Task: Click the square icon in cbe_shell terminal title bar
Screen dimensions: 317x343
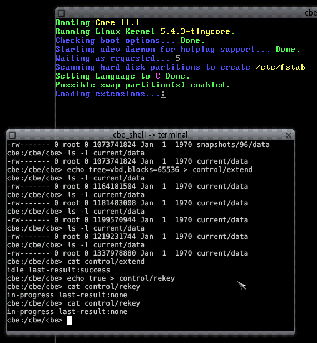Action: coord(12,135)
